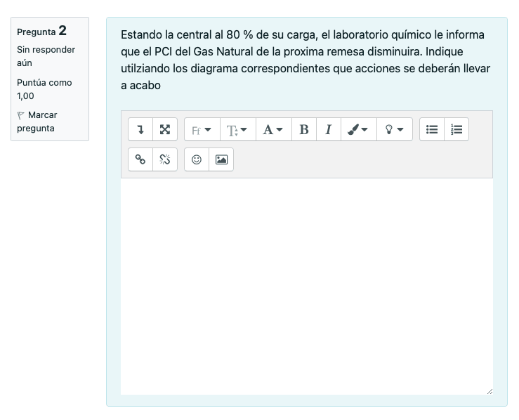Image resolution: width=519 pixels, height=420 pixels.
Task: Select the 'Pregunta 2' heading text
Action: pos(41,31)
